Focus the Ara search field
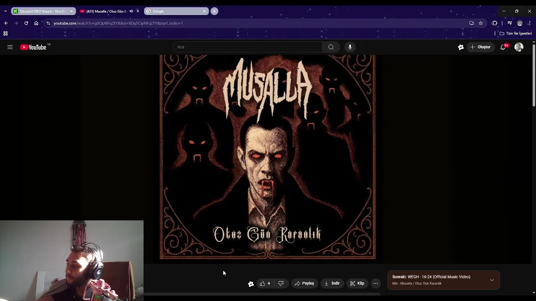 click(247, 47)
